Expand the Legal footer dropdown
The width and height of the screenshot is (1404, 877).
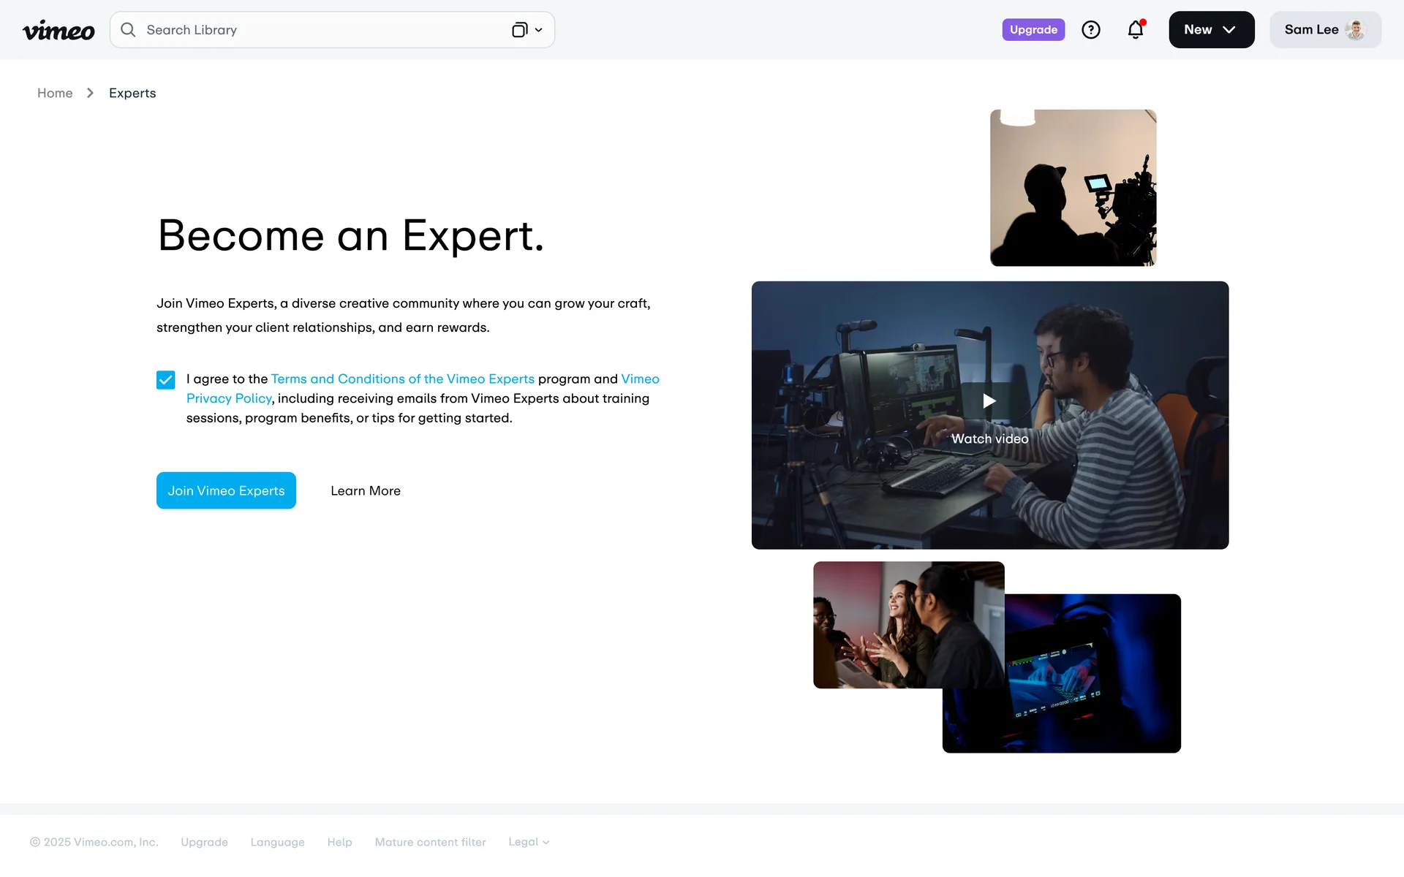(x=529, y=842)
